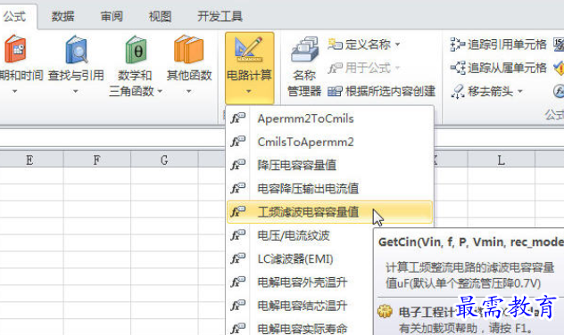Screen dimensions: 564x335
Task: Choose 电压/电流纹波 menu entry
Action: pos(300,235)
